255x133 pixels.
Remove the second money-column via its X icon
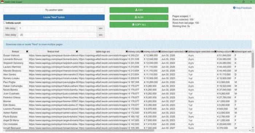pyautogui.click(x=160, y=51)
